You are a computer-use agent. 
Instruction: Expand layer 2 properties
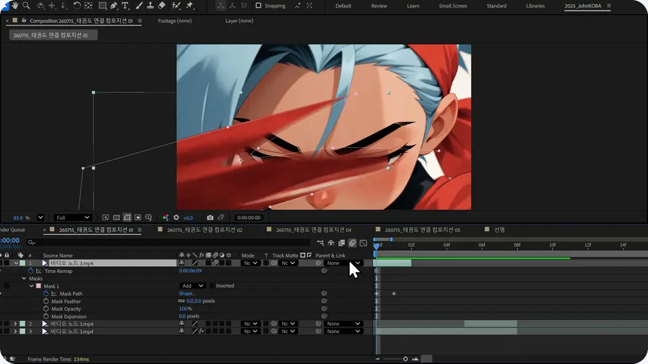click(16, 324)
